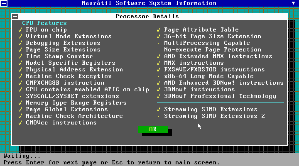Click checkmark beside Model Specific Registers
The width and height of the screenshot is (299, 166).
pos(20,63)
